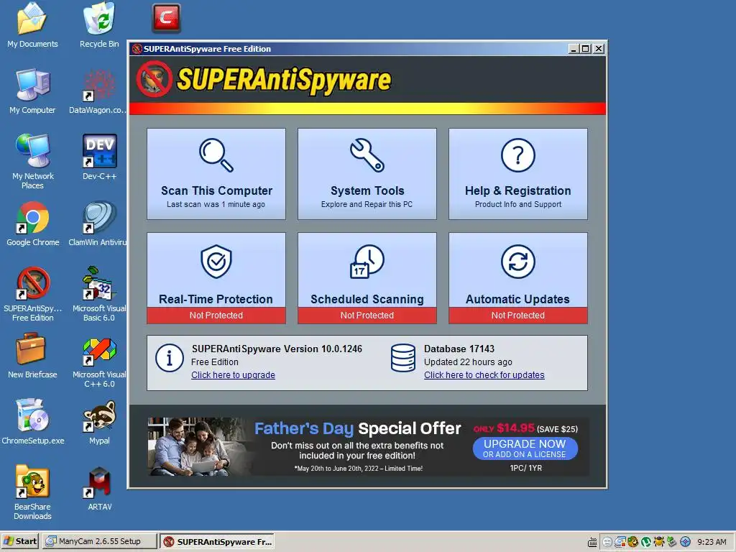The width and height of the screenshot is (736, 552).
Task: Select the BearShare Downloads folder icon
Action: [32, 482]
